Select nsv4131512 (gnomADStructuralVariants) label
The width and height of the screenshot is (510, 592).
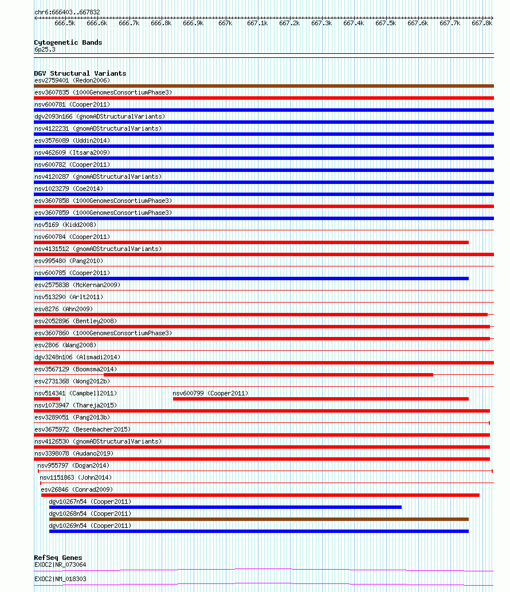[98, 249]
